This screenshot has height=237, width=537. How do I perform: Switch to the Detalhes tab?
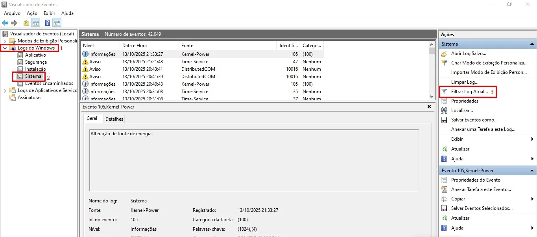pyautogui.click(x=114, y=119)
